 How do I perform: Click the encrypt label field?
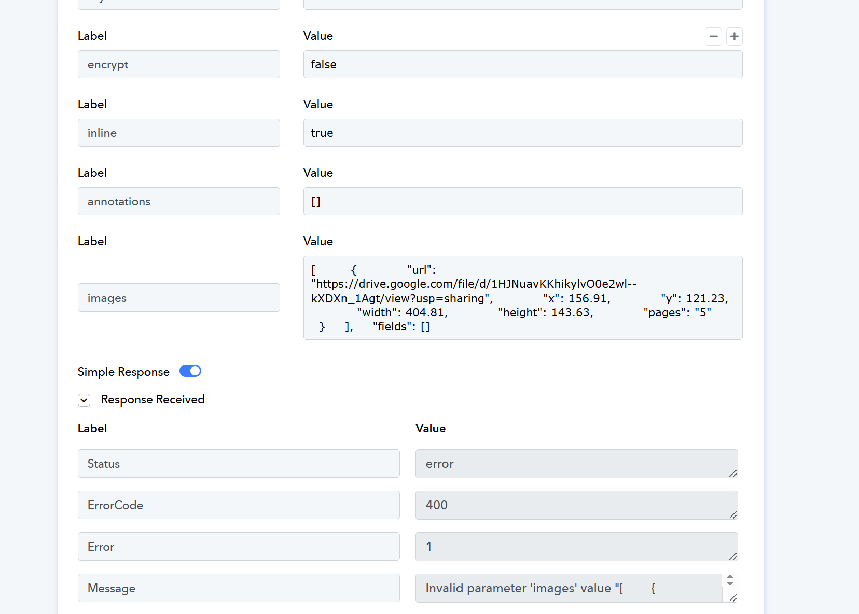click(x=178, y=64)
